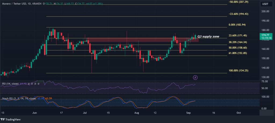
Task: Click the 100.00 level on Stoch RSI scale
Action: 265,96
